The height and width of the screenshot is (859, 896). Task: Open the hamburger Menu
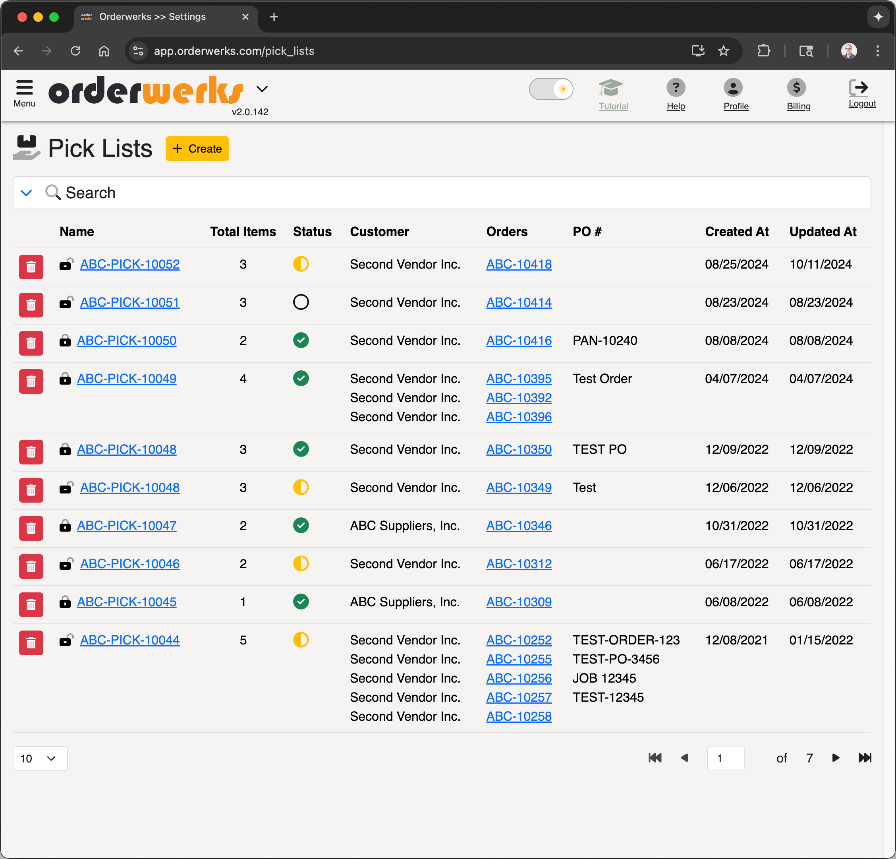click(24, 90)
